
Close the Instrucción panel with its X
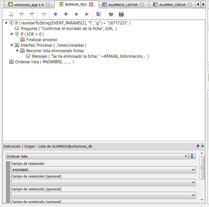point(203,146)
